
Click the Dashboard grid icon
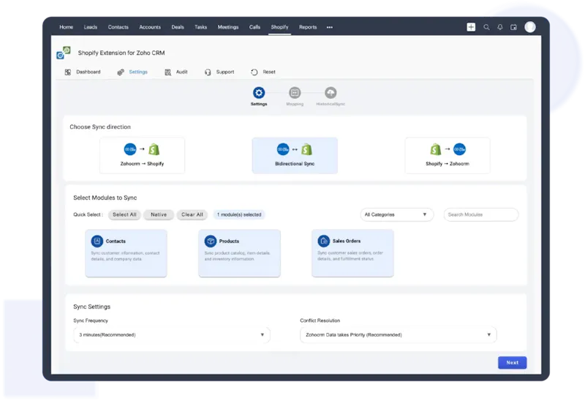67,72
